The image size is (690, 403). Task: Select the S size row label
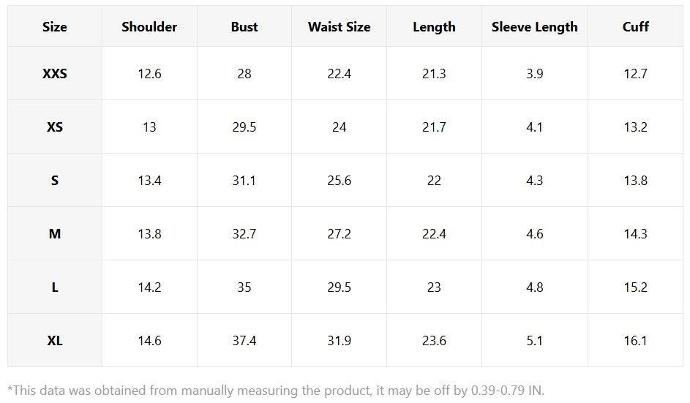(x=54, y=181)
